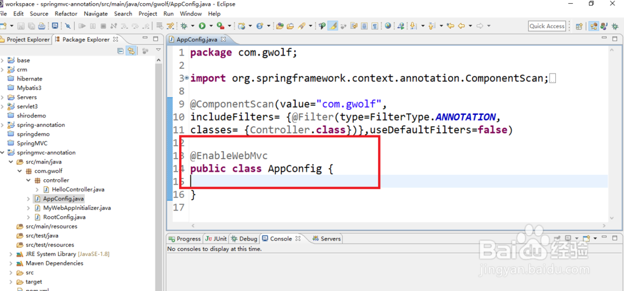Open the Source menu

[x=39, y=14]
